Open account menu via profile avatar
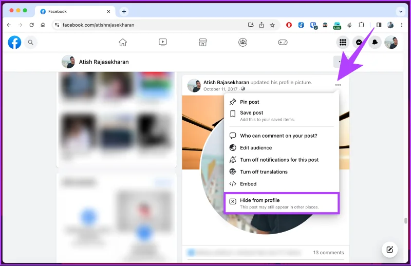 [x=391, y=42]
